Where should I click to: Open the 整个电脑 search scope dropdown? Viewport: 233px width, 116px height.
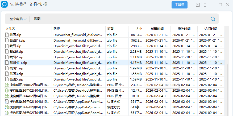point(18,19)
